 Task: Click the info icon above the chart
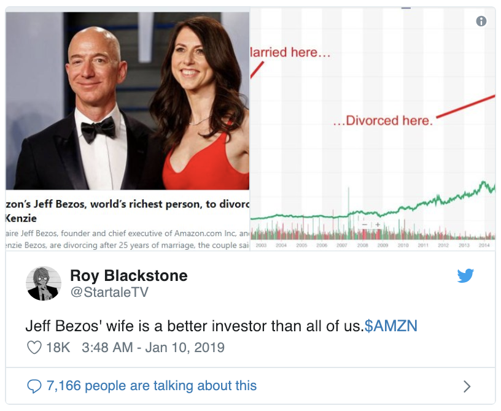[x=481, y=21]
